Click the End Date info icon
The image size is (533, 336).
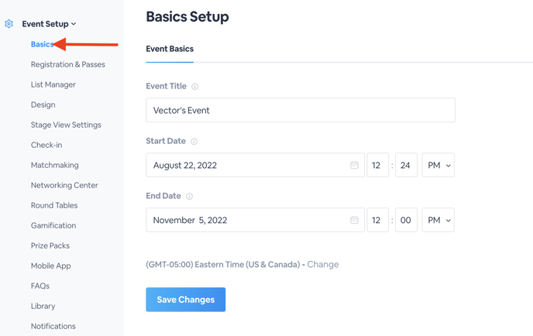click(189, 197)
